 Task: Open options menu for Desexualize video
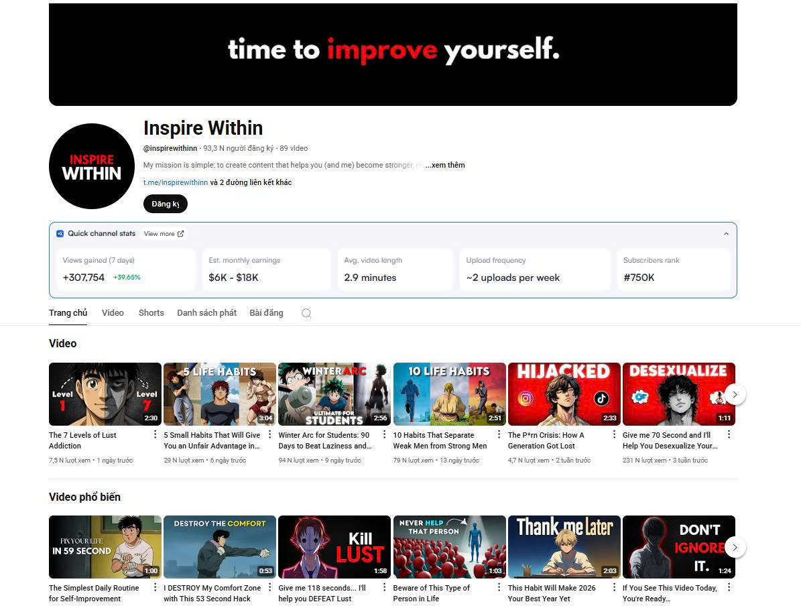(x=729, y=435)
